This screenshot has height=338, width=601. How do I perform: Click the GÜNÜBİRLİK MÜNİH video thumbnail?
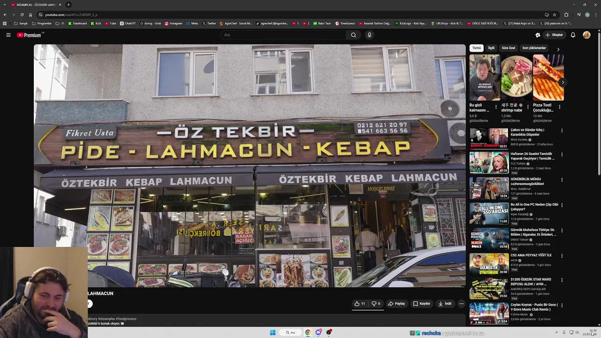coord(489,188)
